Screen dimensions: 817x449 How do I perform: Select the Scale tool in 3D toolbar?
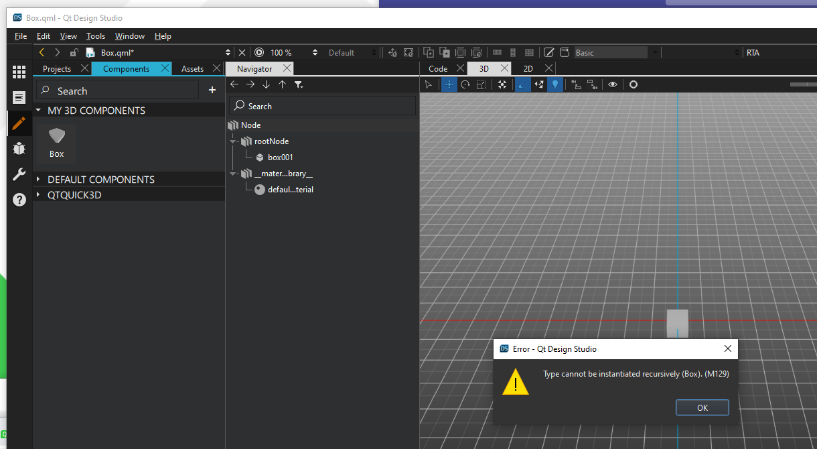point(481,84)
